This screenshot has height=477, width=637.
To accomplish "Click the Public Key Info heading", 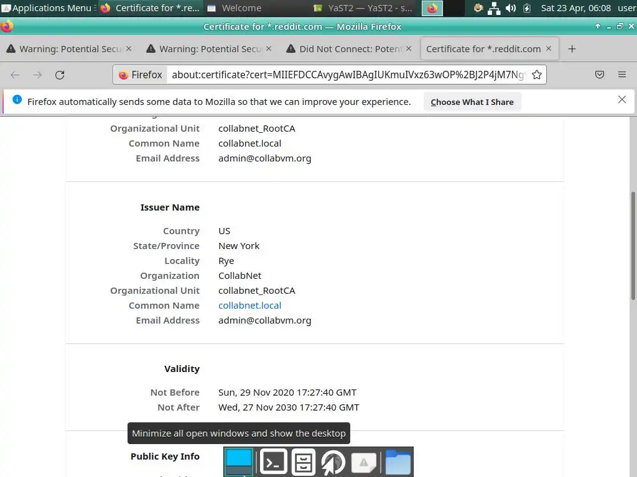I will (165, 457).
